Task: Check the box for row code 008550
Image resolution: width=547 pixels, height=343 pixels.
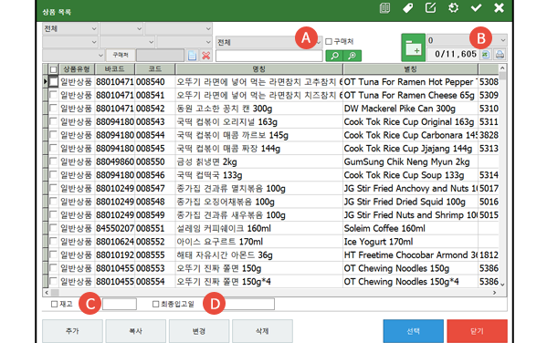Action: (53, 161)
